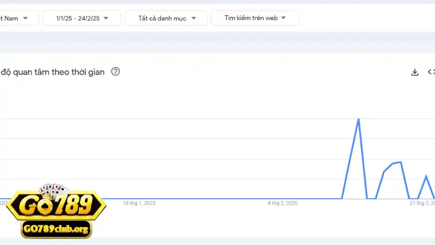
Task: Click the playing cards icon on logo
Action: 53,191
